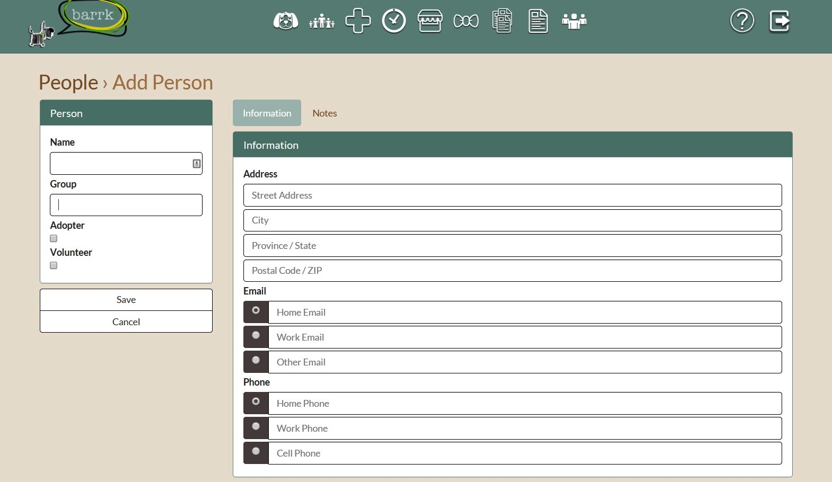
Task: Select Other Email as primary radio button
Action: (x=256, y=360)
